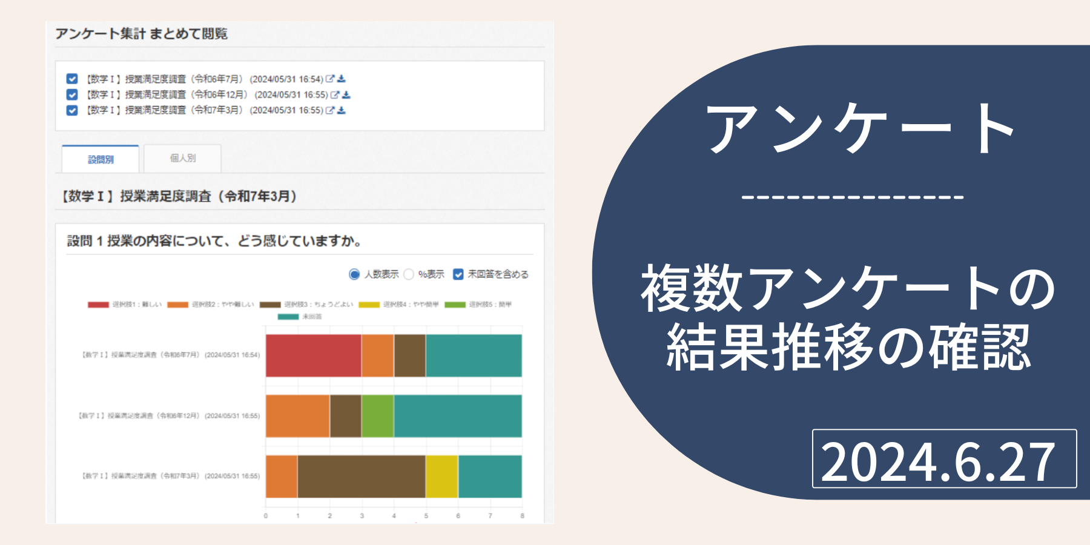
Task: Click the アンケート集計 まとめて閲覧 heading
Action: (x=142, y=34)
